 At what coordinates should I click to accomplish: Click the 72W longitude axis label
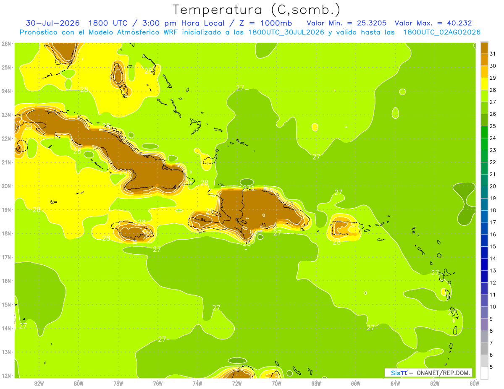[x=237, y=383]
